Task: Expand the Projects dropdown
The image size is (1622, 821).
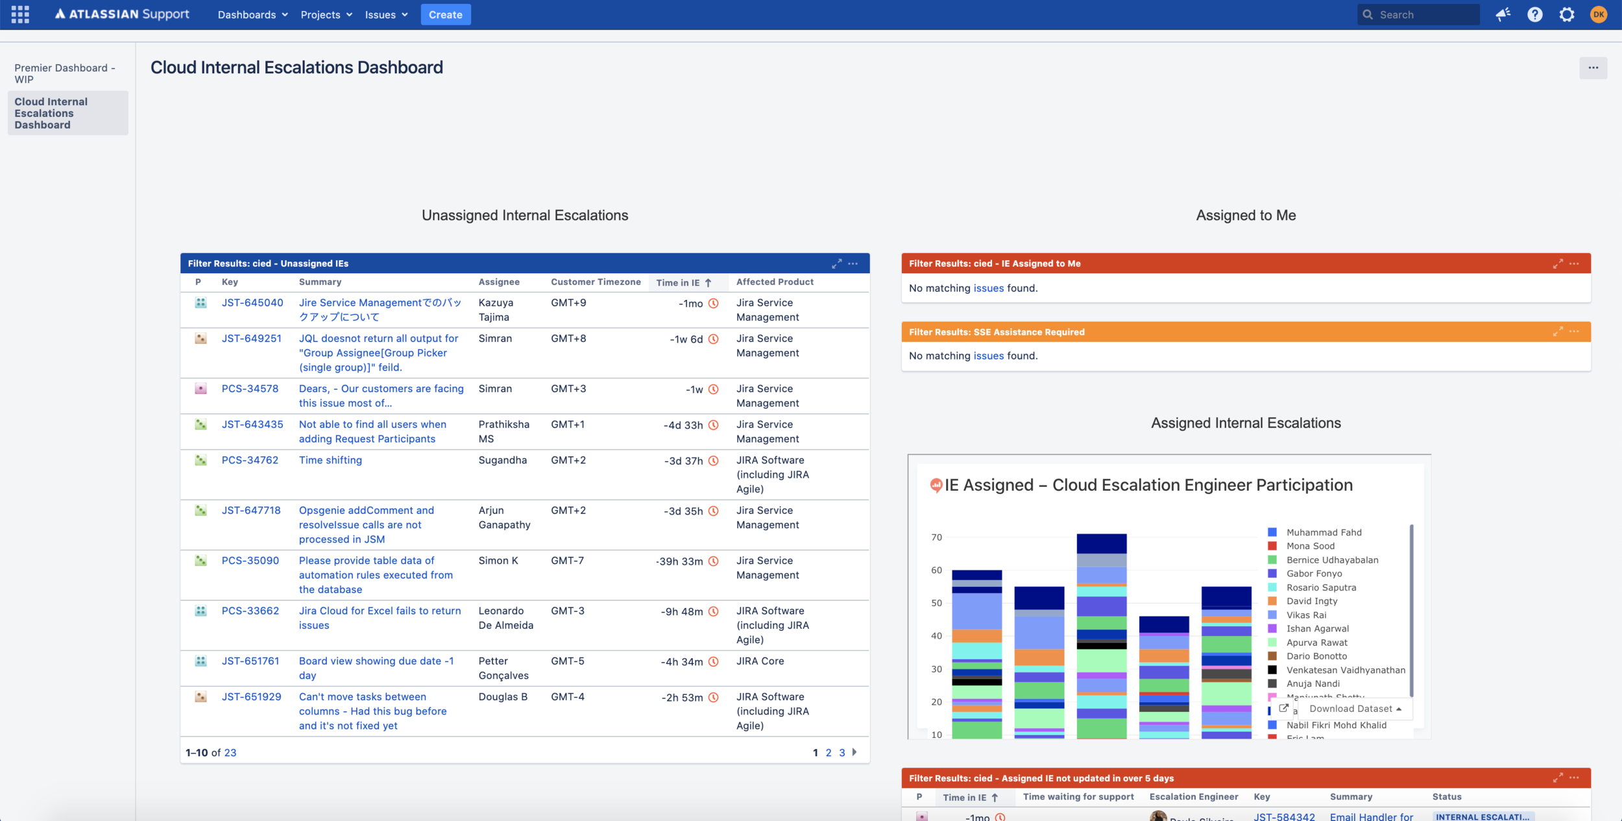Action: (x=326, y=14)
